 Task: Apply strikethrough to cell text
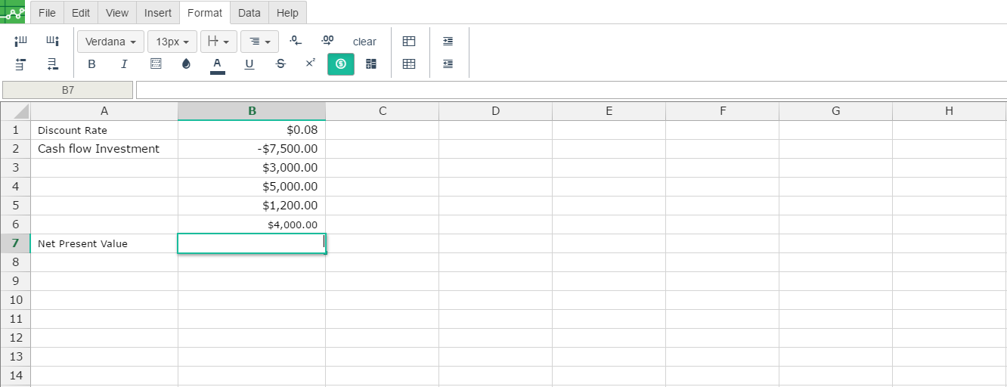point(280,64)
